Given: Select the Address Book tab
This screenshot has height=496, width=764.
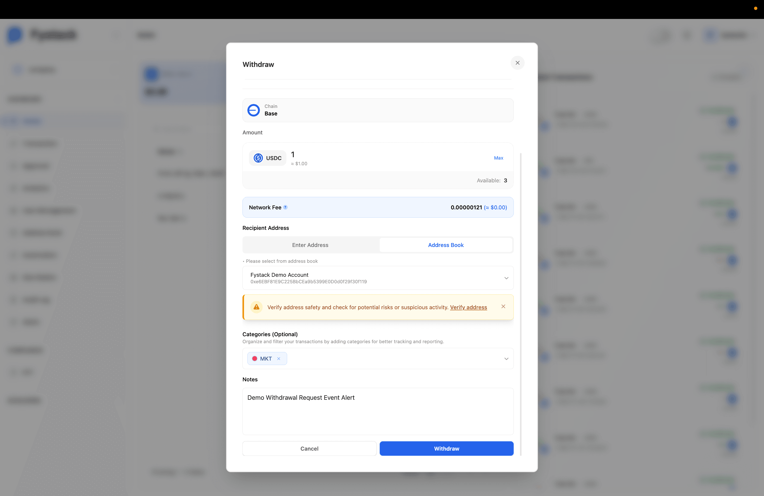Looking at the screenshot, I should (446, 245).
